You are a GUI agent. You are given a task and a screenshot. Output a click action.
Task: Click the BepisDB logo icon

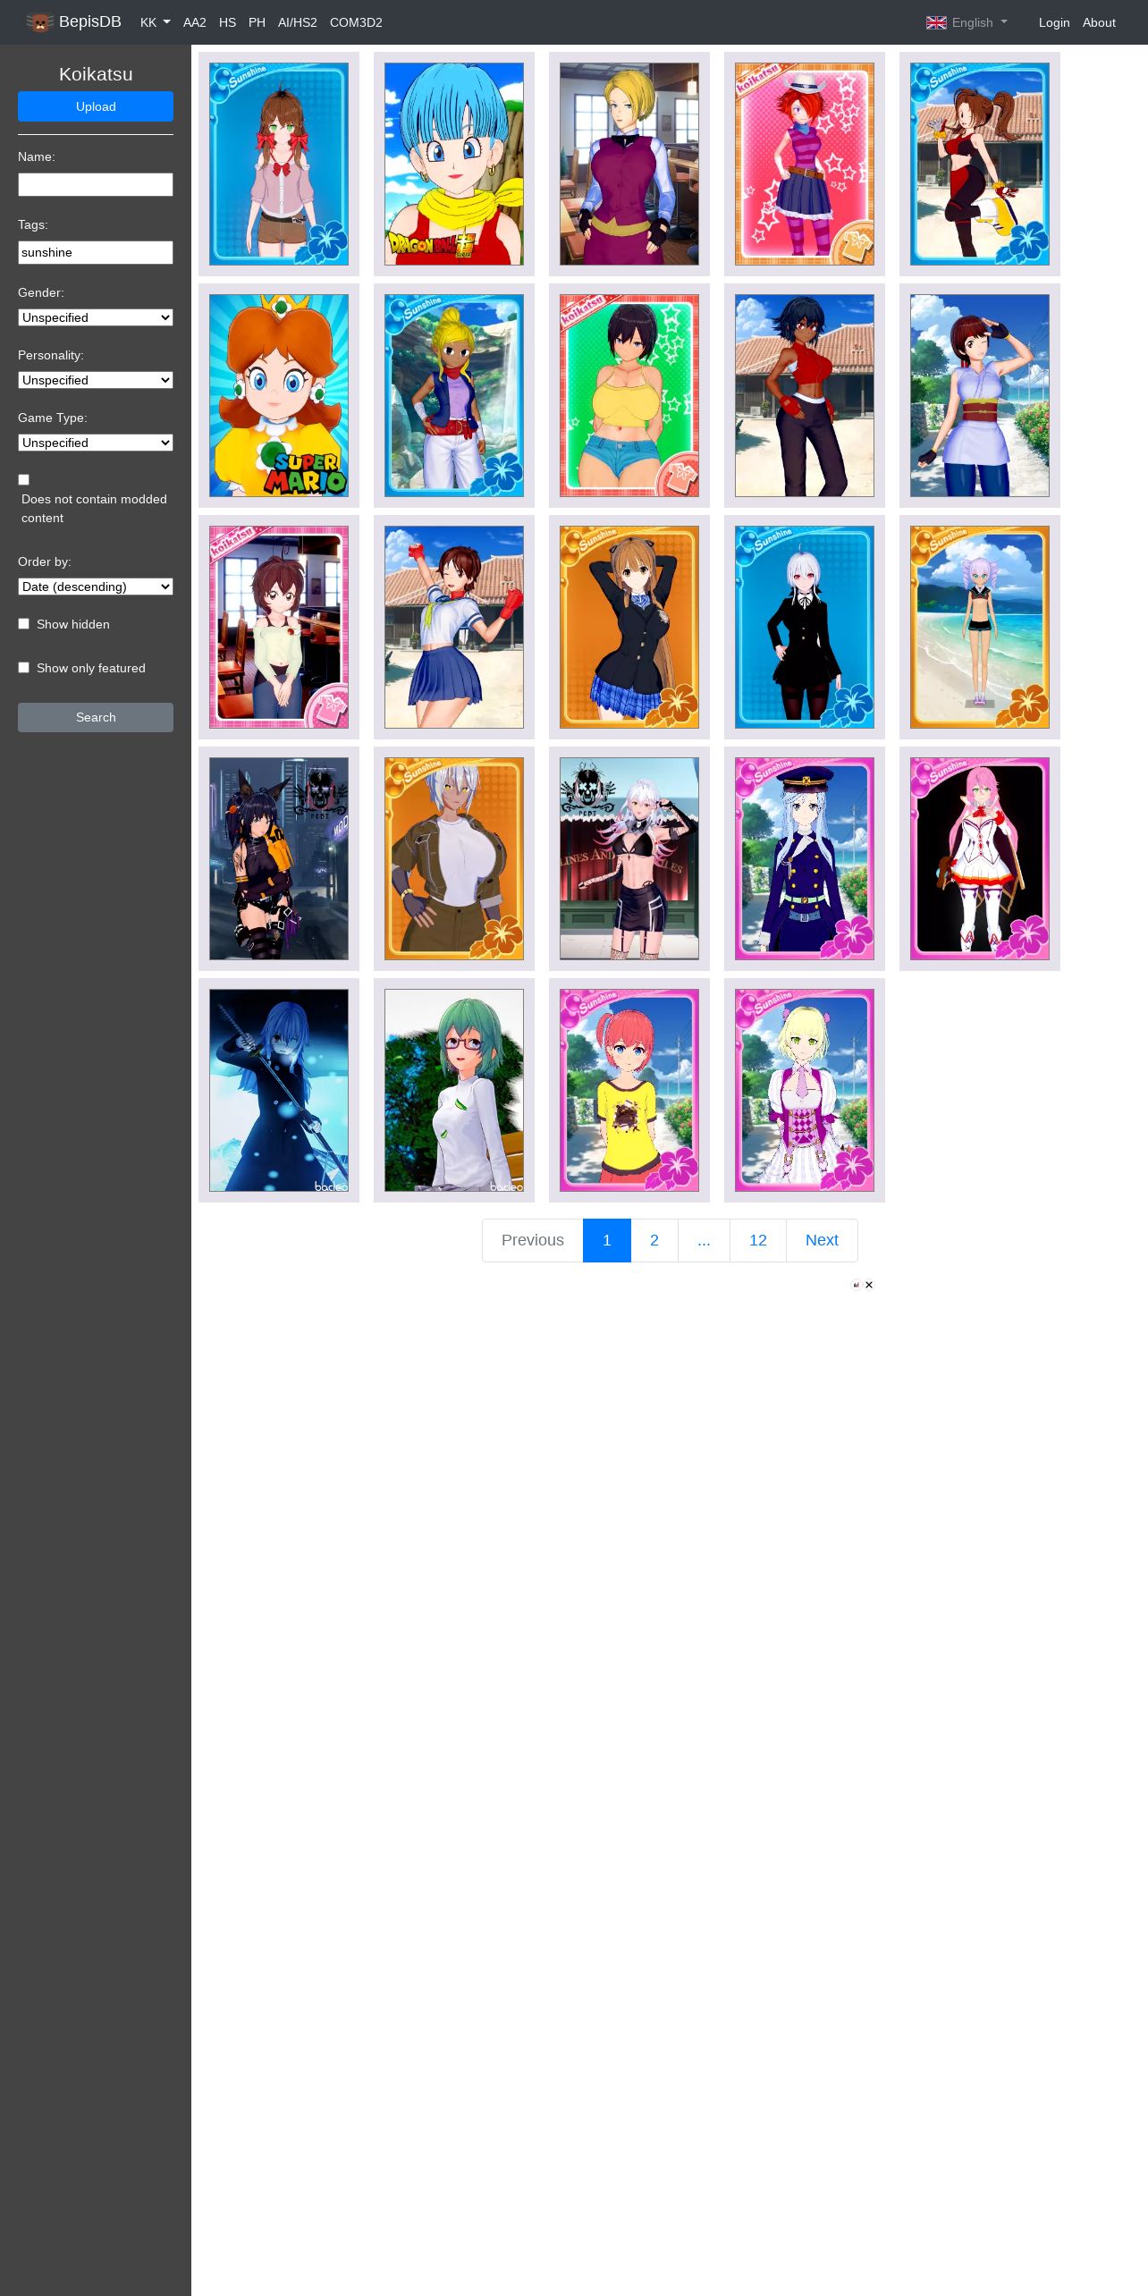[40, 22]
